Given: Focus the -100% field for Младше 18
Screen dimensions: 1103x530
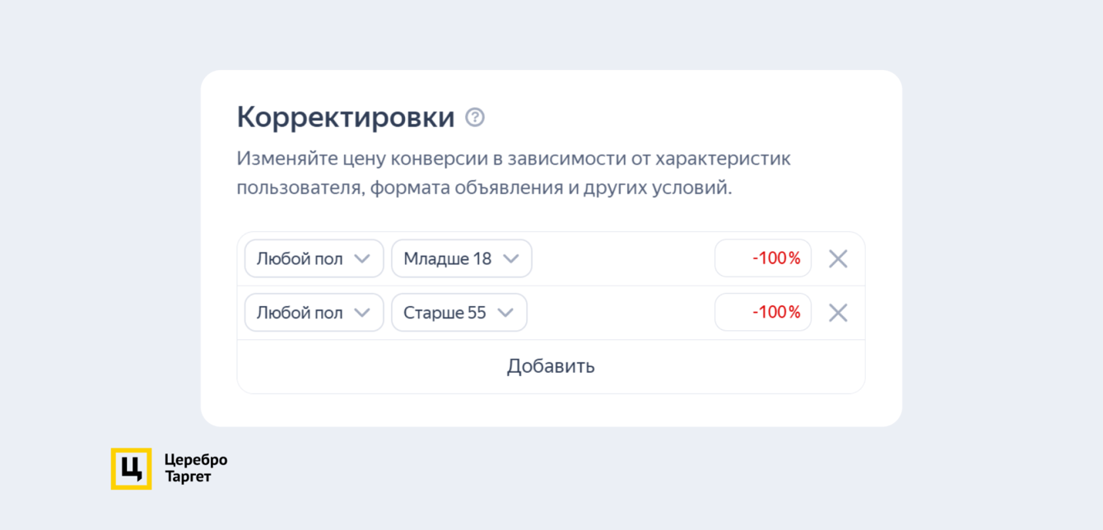Looking at the screenshot, I should (x=763, y=258).
